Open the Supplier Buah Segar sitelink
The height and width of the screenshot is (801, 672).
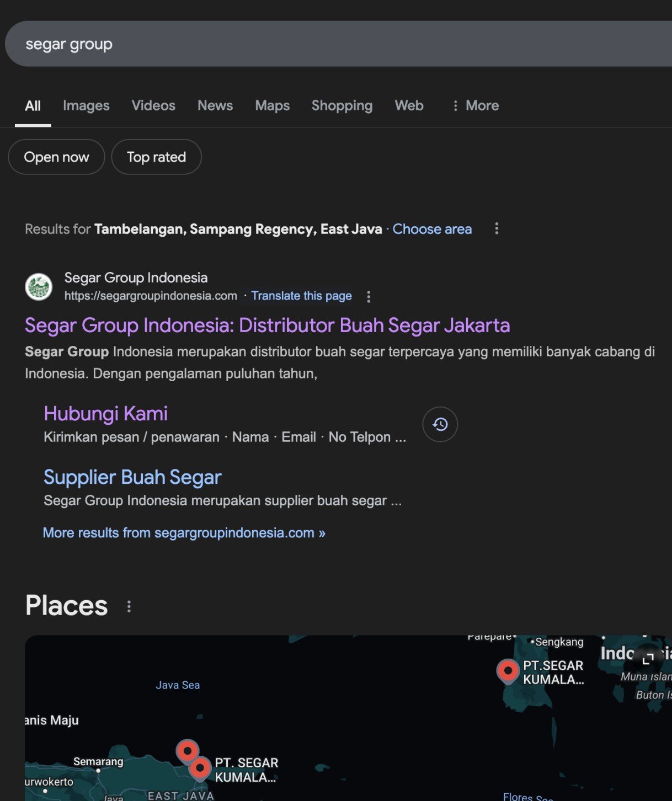[132, 477]
